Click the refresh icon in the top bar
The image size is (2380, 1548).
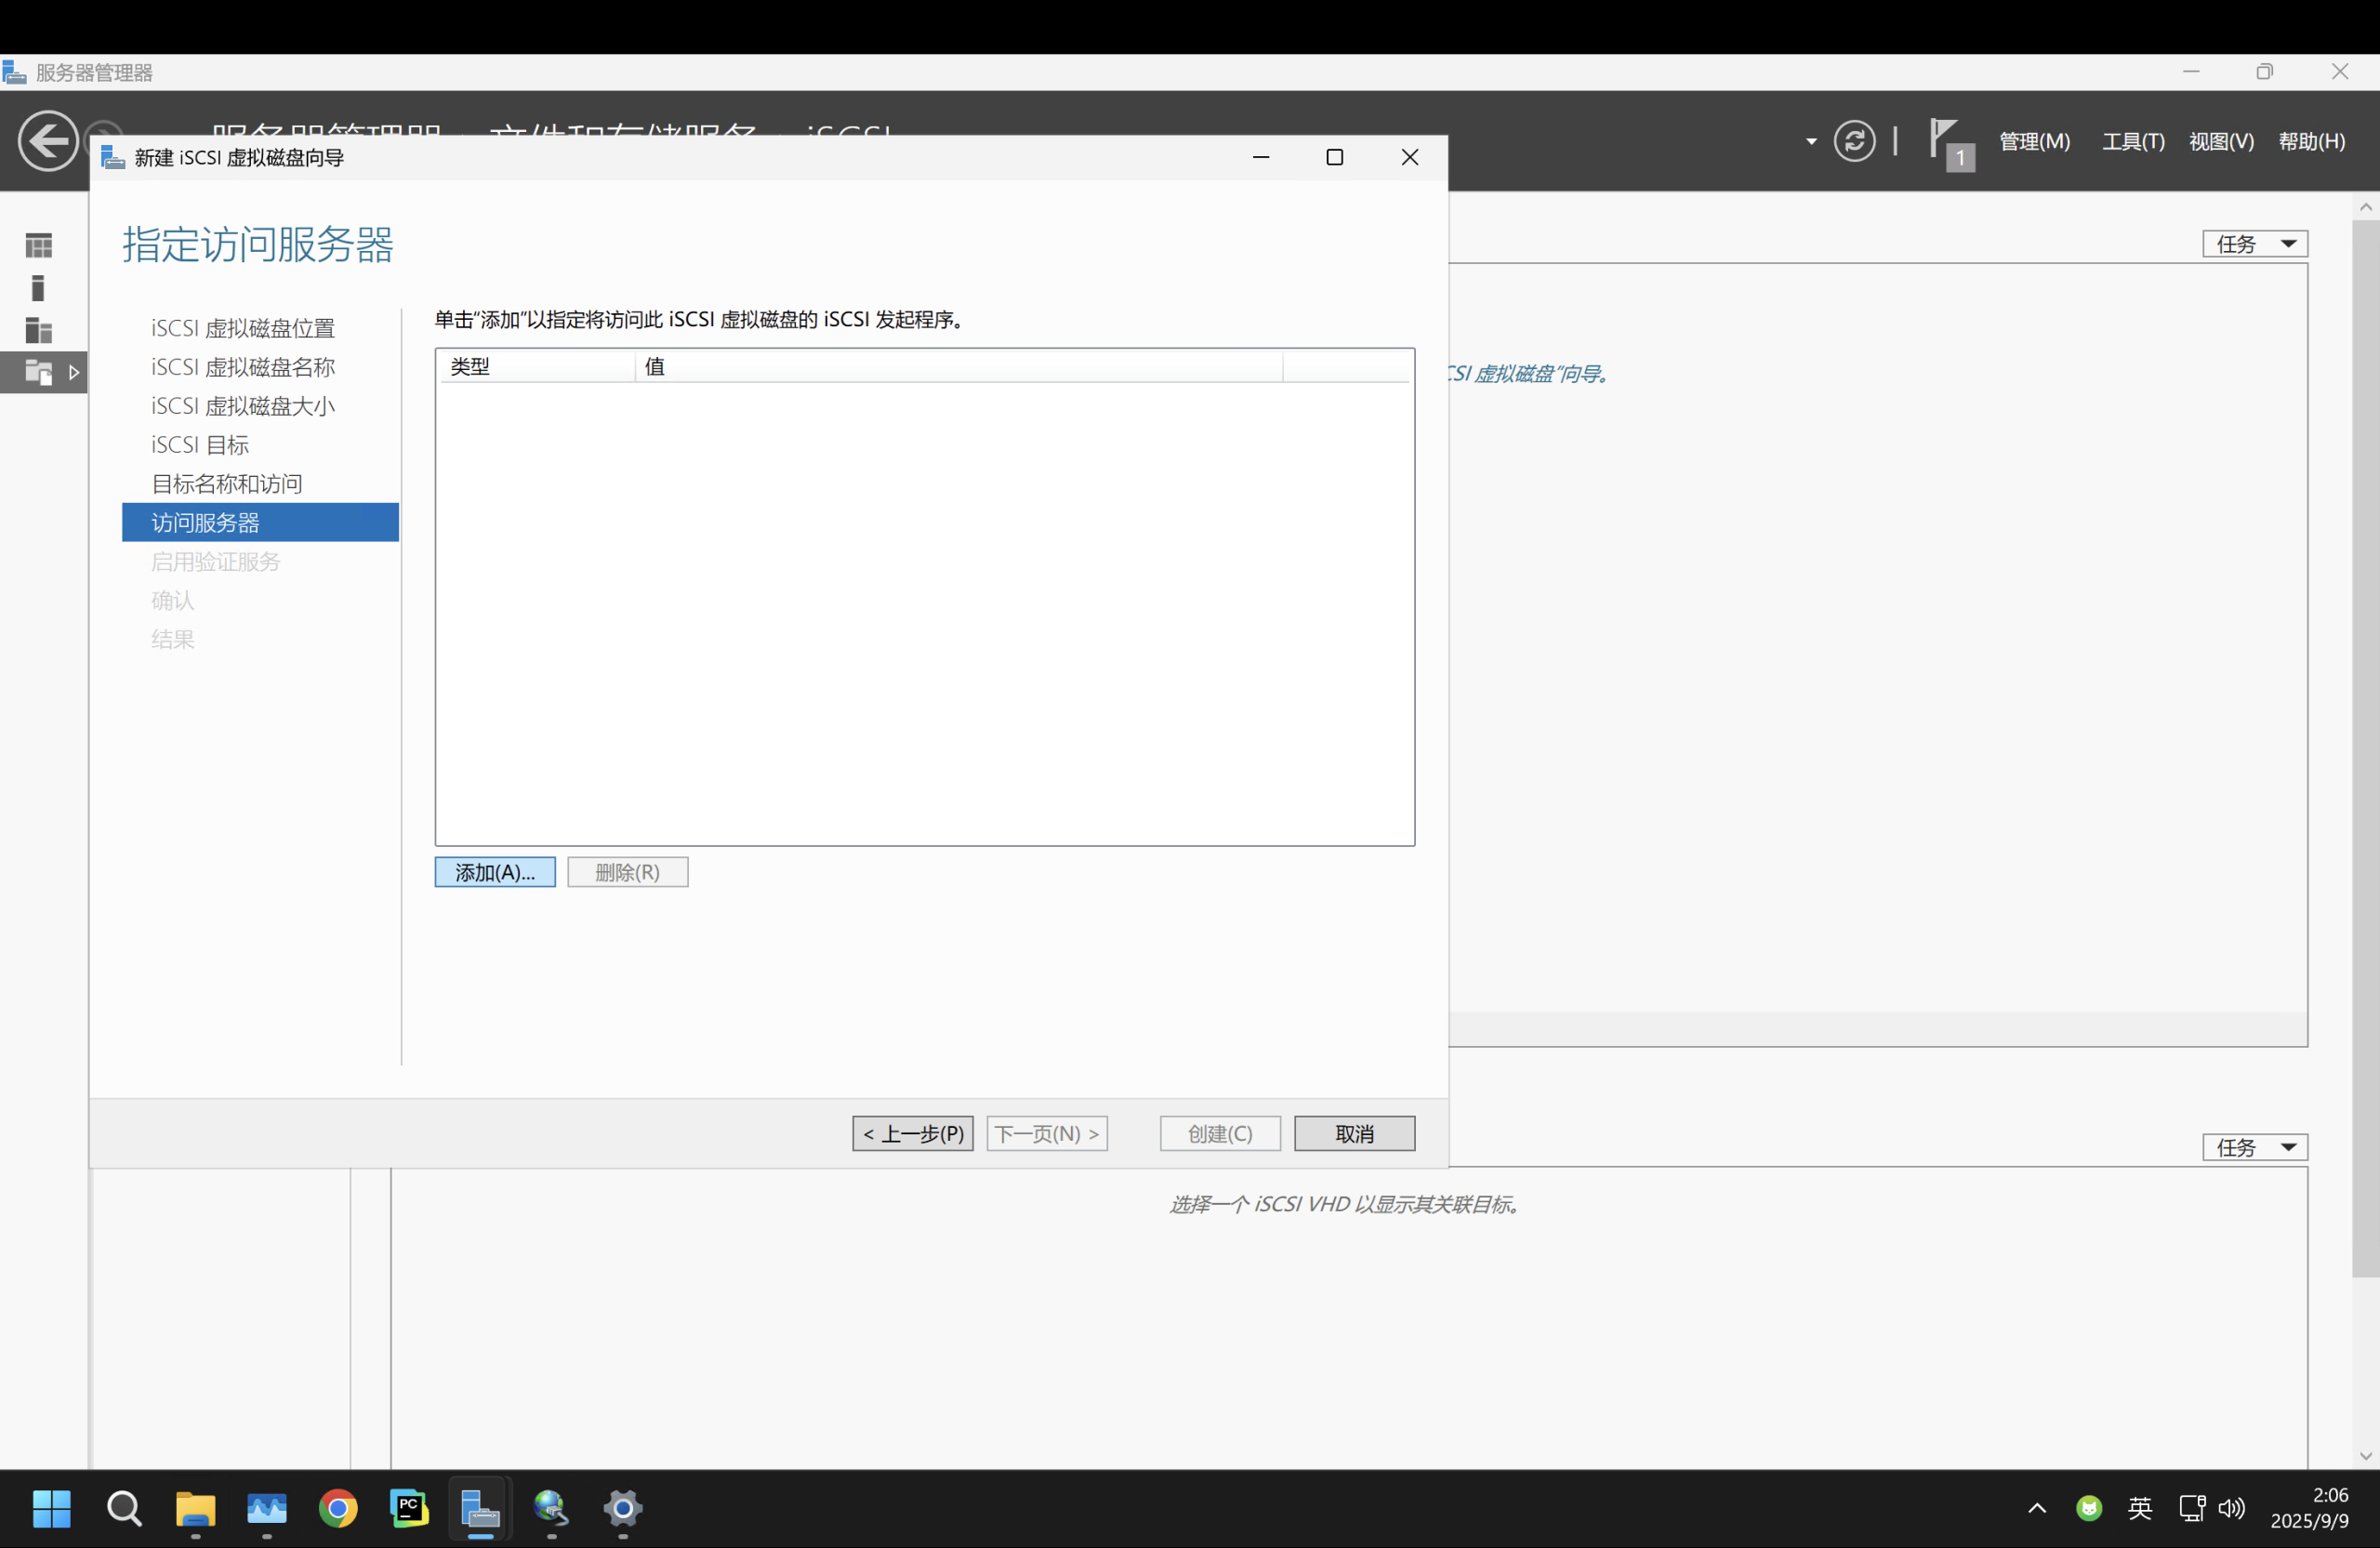[1855, 140]
